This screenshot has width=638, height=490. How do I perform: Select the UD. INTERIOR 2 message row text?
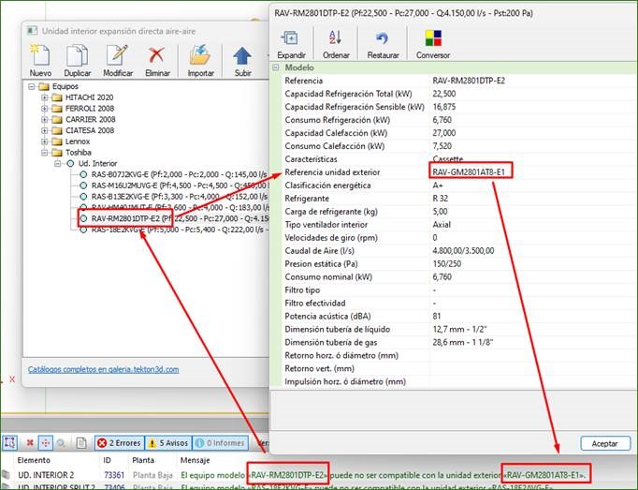[384, 475]
